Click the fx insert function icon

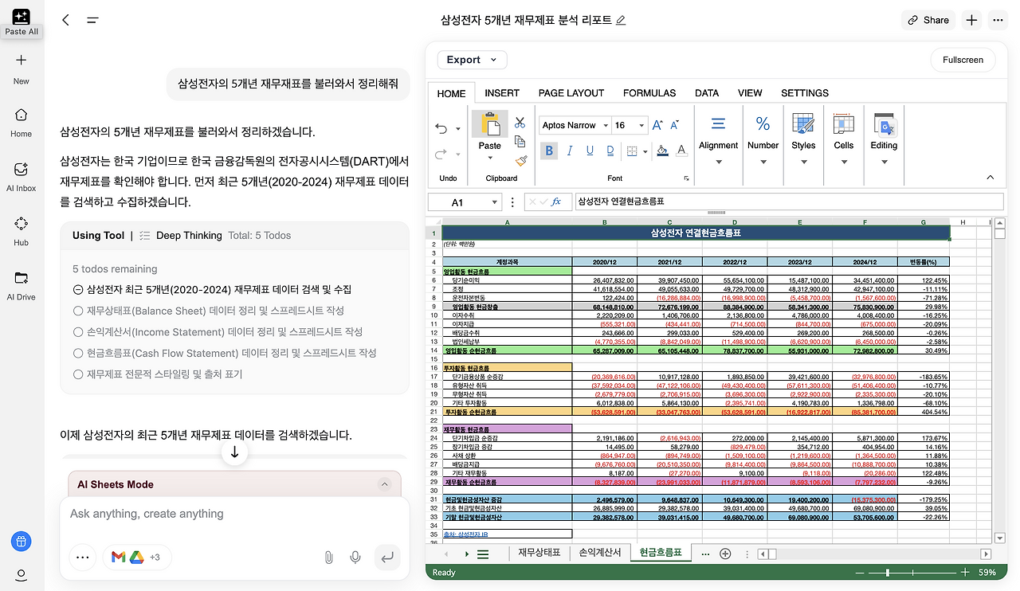click(556, 202)
